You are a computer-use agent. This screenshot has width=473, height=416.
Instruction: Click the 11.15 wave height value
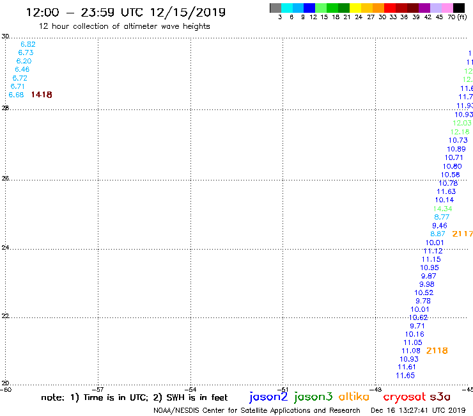[x=431, y=259]
